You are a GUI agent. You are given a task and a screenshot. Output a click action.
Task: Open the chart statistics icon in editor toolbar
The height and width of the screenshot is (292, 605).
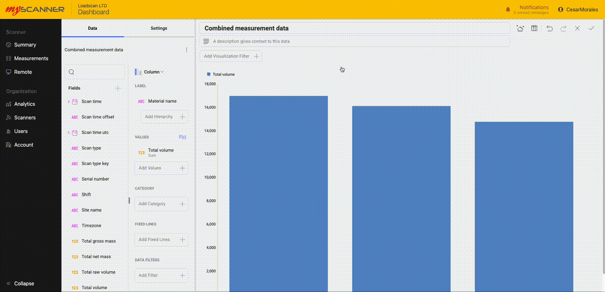pos(520,29)
